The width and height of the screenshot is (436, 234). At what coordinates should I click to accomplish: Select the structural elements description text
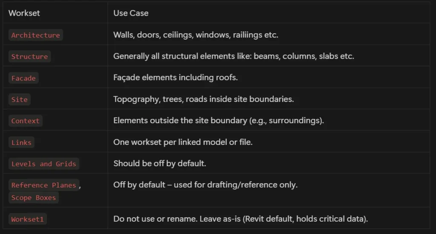click(x=234, y=56)
